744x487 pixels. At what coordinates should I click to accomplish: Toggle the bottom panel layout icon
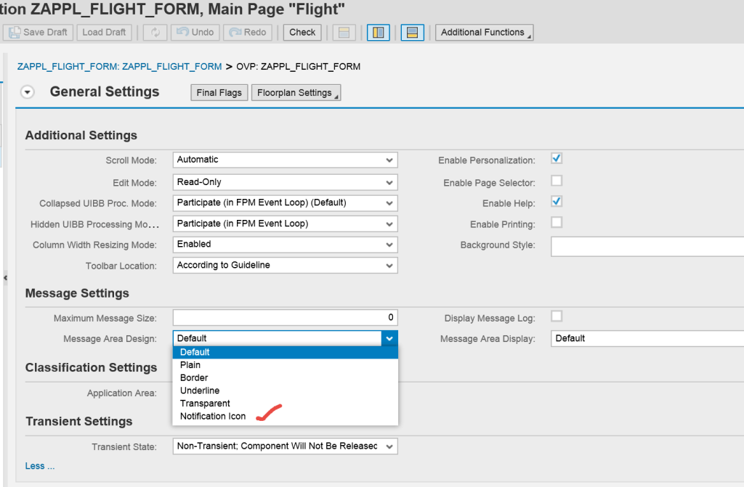coord(413,32)
